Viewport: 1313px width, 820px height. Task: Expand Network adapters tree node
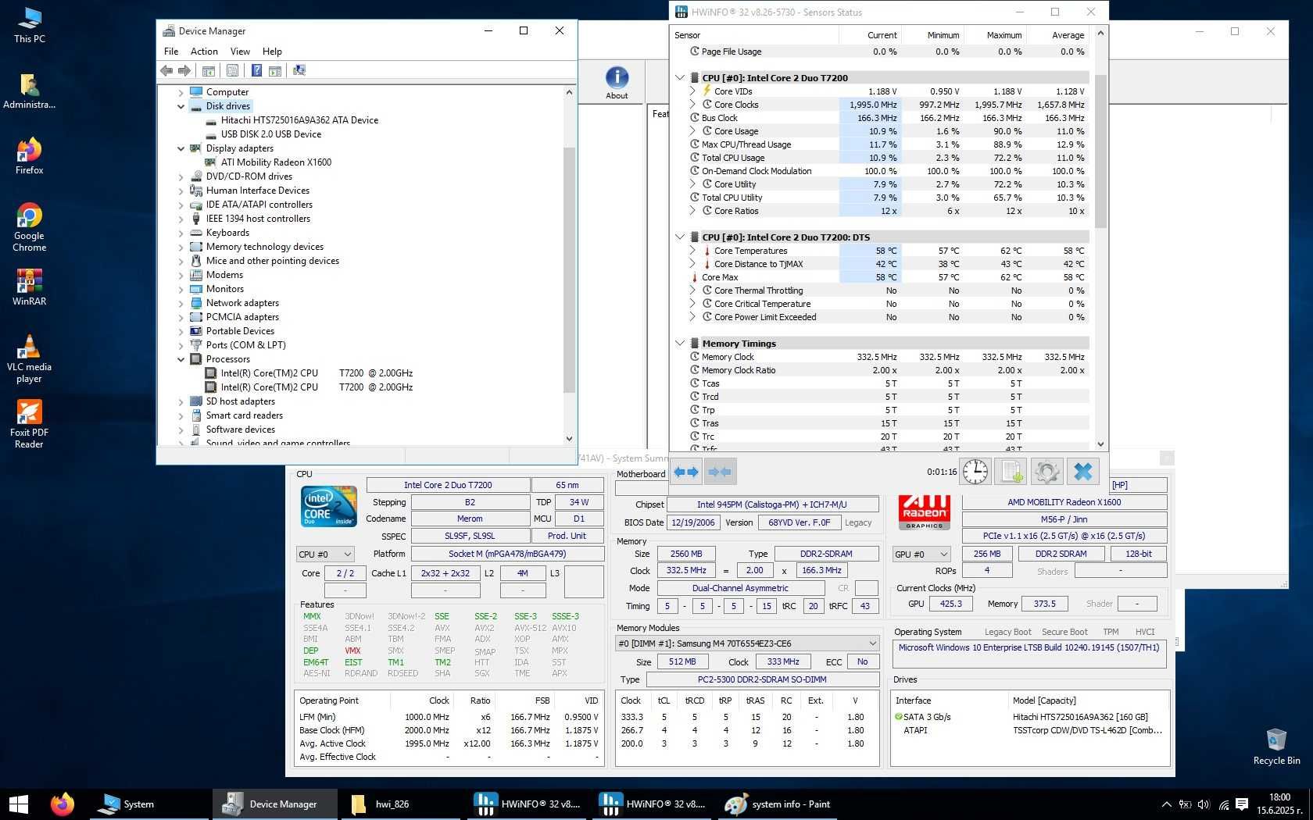181,303
